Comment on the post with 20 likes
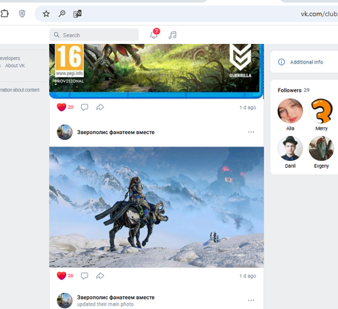 coord(84,107)
